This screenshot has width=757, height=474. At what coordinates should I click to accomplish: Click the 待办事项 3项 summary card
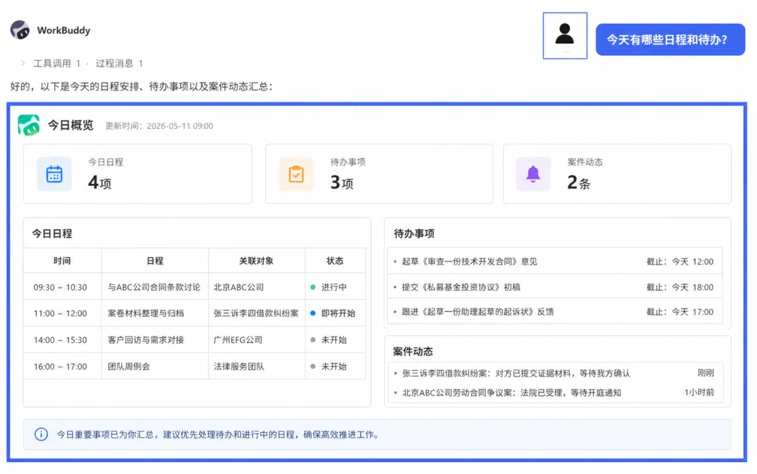[379, 174]
